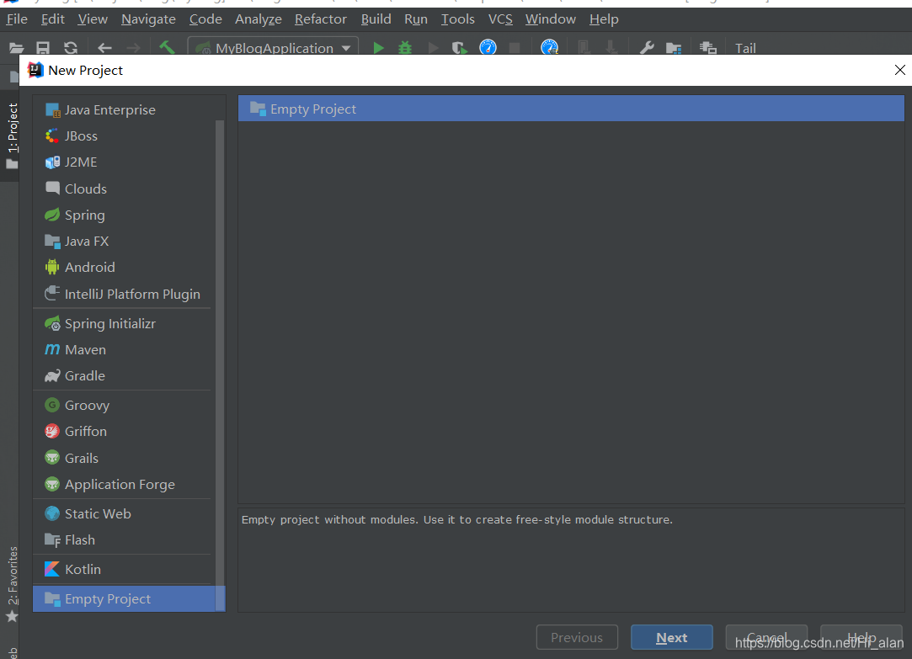Screen dimensions: 912x659
Task: Open the Code menu
Action: pos(205,19)
